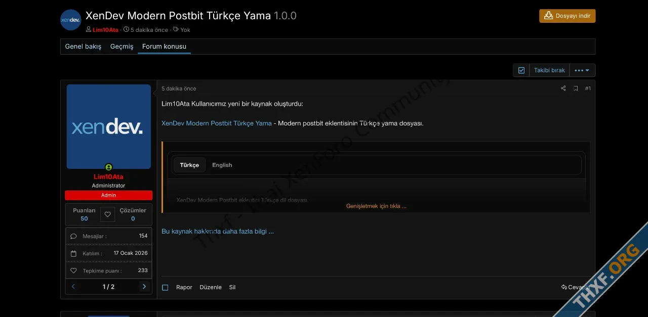Viewport: 648px width, 317px height.
Task: Open the three-dots more options dropdown
Action: pos(582,70)
